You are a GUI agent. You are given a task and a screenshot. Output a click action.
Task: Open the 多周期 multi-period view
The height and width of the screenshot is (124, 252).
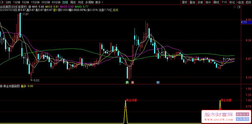[89, 2]
